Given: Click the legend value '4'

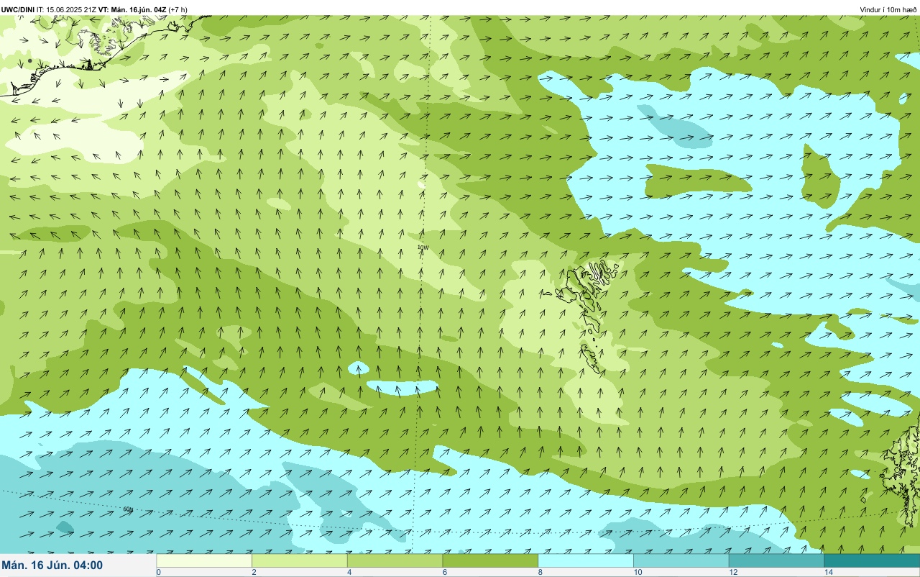Looking at the screenshot, I should [349, 572].
